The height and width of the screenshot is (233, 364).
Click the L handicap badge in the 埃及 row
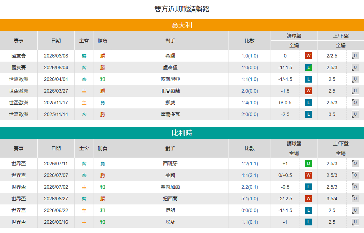[308, 222]
